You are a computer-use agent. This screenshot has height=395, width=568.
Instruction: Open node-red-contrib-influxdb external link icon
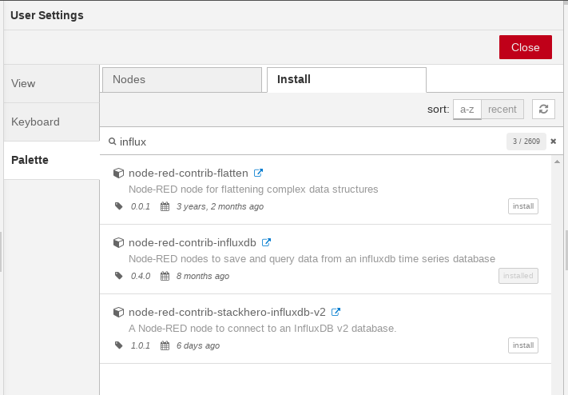266,242
